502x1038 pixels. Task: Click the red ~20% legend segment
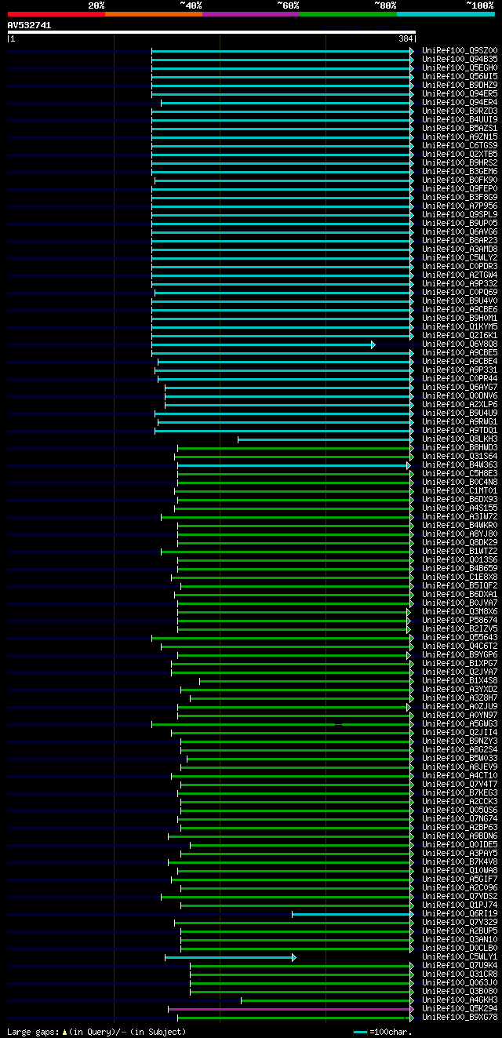56,13
